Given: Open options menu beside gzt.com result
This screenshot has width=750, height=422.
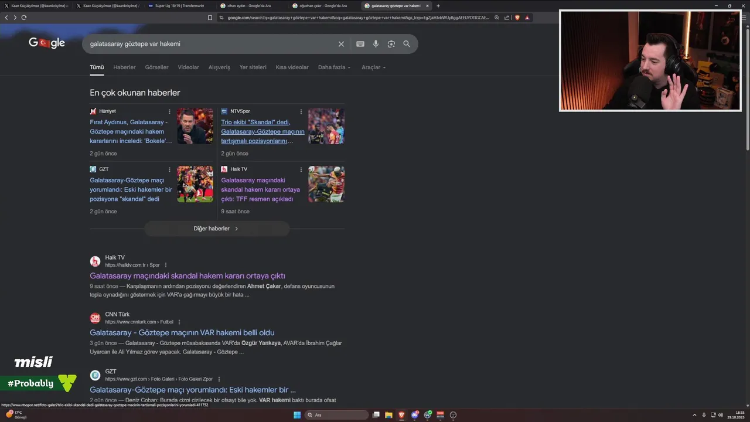Looking at the screenshot, I should tap(219, 379).
